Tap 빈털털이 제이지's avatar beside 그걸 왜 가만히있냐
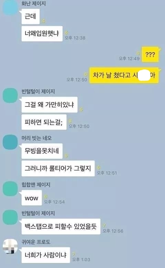The height and width of the screenshot is (268, 165). click(10, 96)
